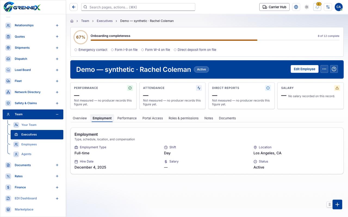Expand the Relationships menu
The width and height of the screenshot is (348, 217).
[x=57, y=25]
